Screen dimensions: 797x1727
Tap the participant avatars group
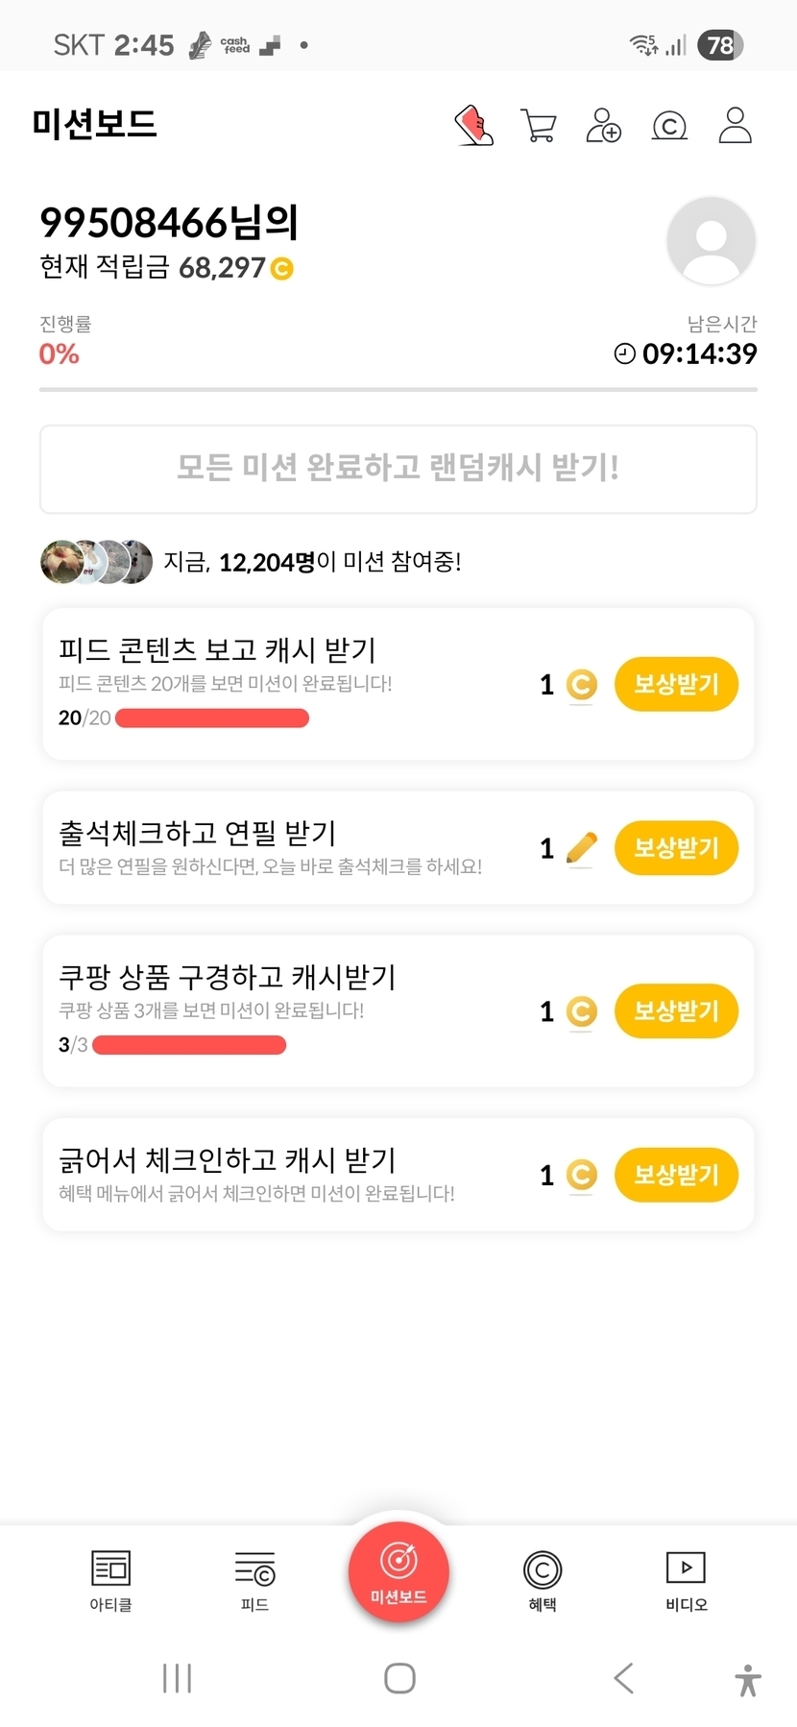point(96,562)
